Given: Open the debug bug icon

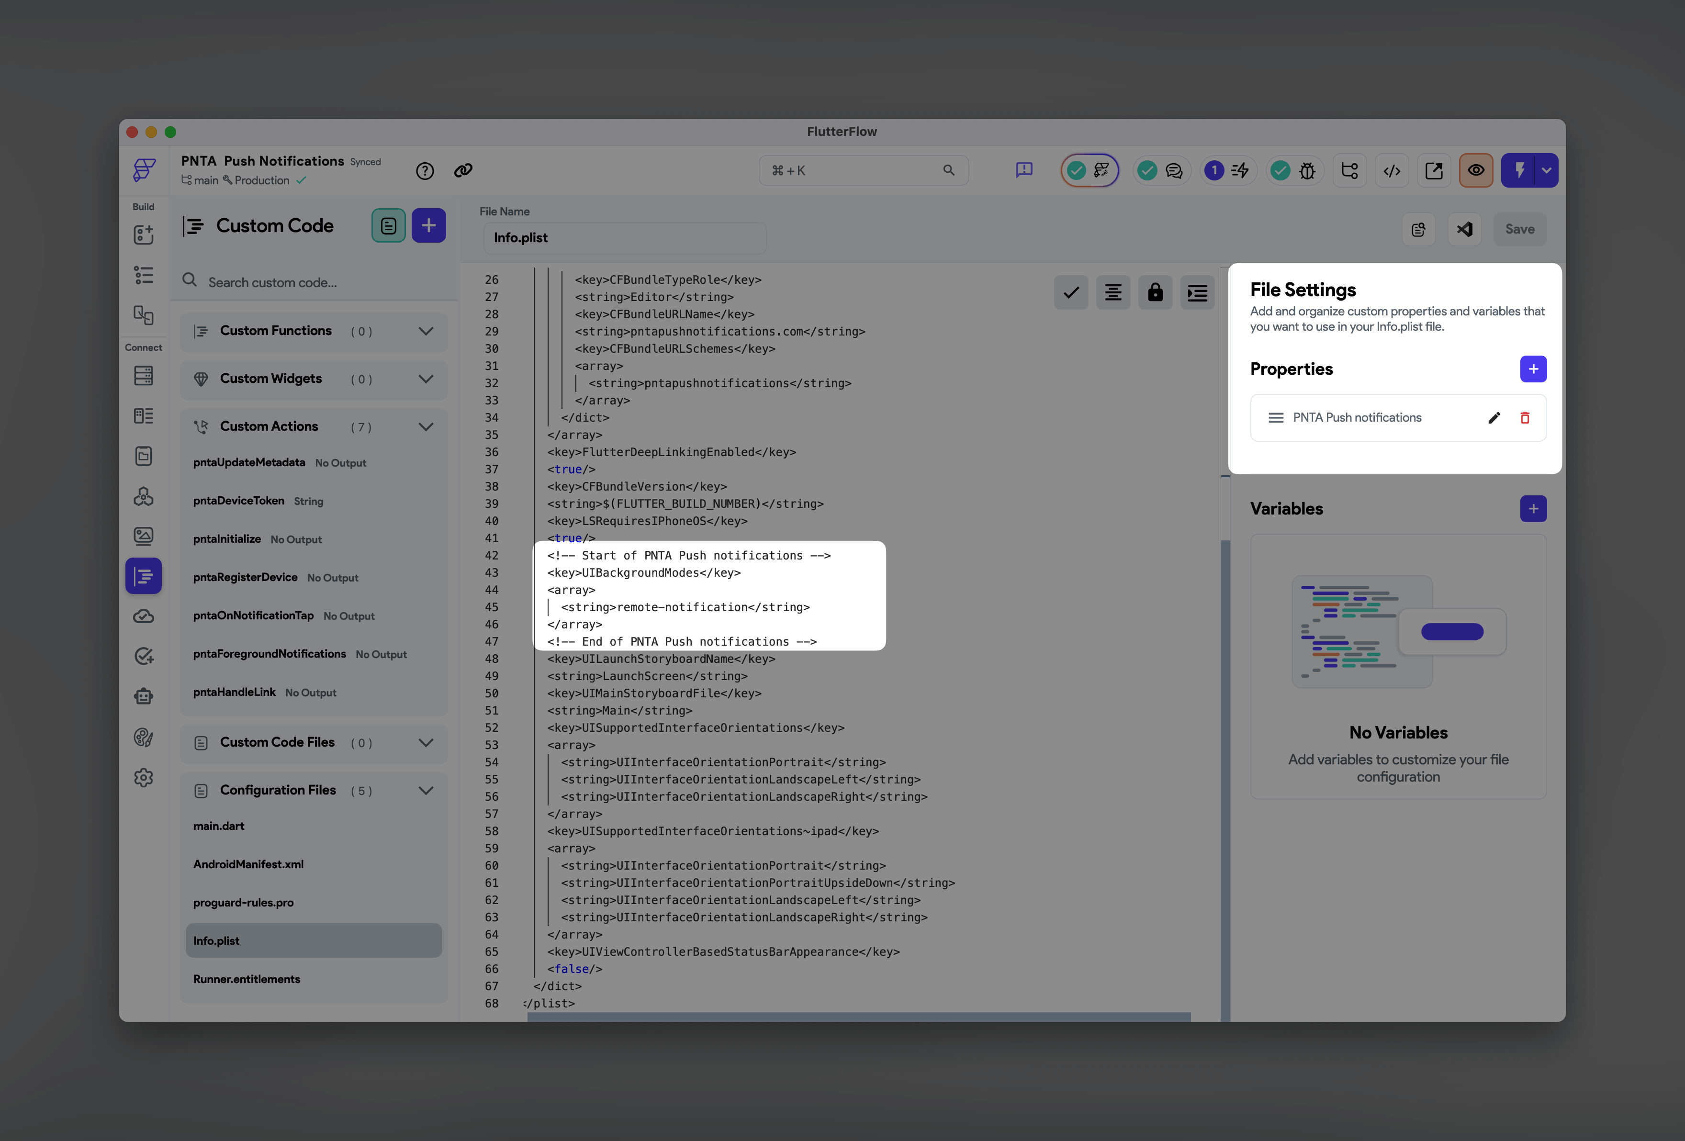Looking at the screenshot, I should coord(1307,170).
